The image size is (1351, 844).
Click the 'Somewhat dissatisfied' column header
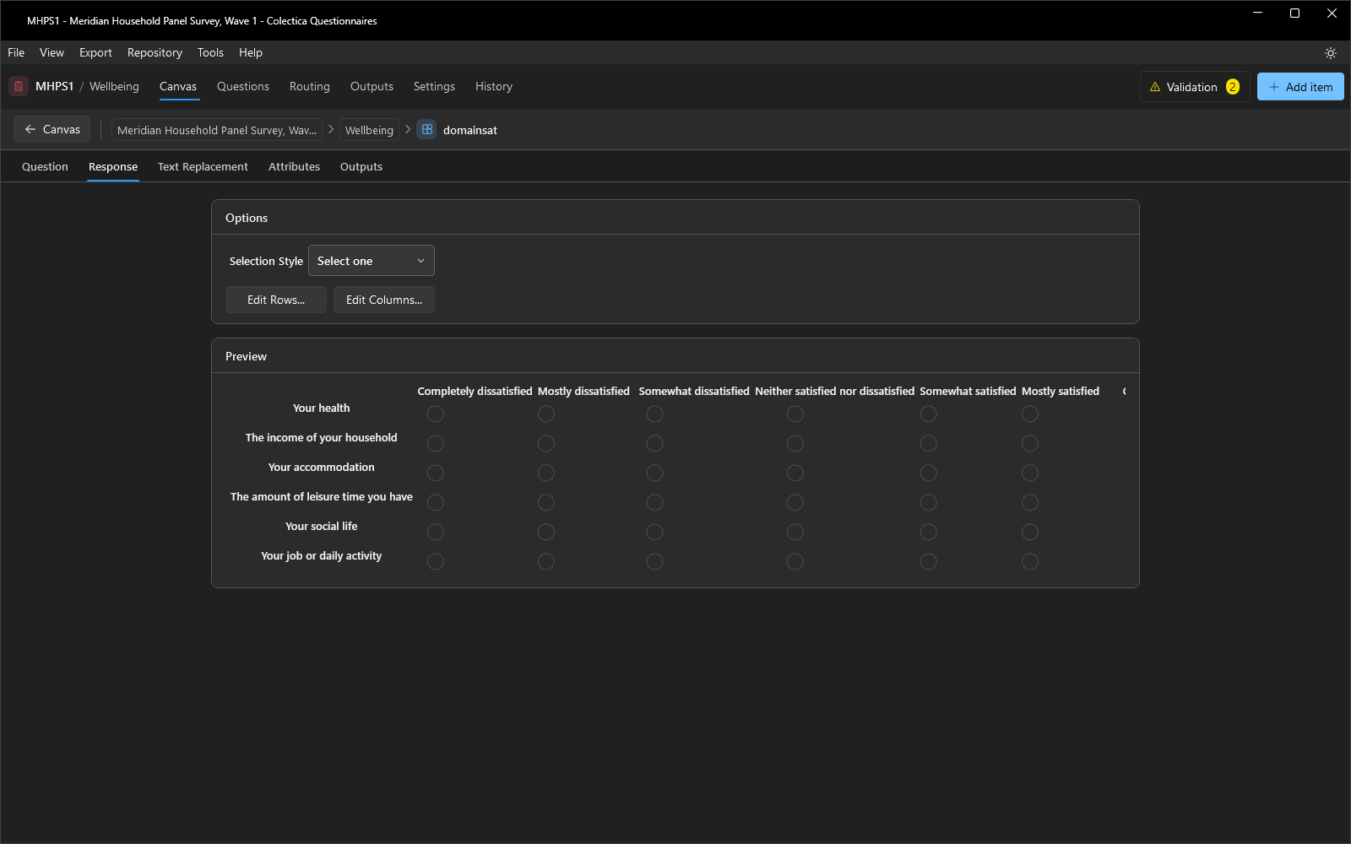[x=694, y=391]
